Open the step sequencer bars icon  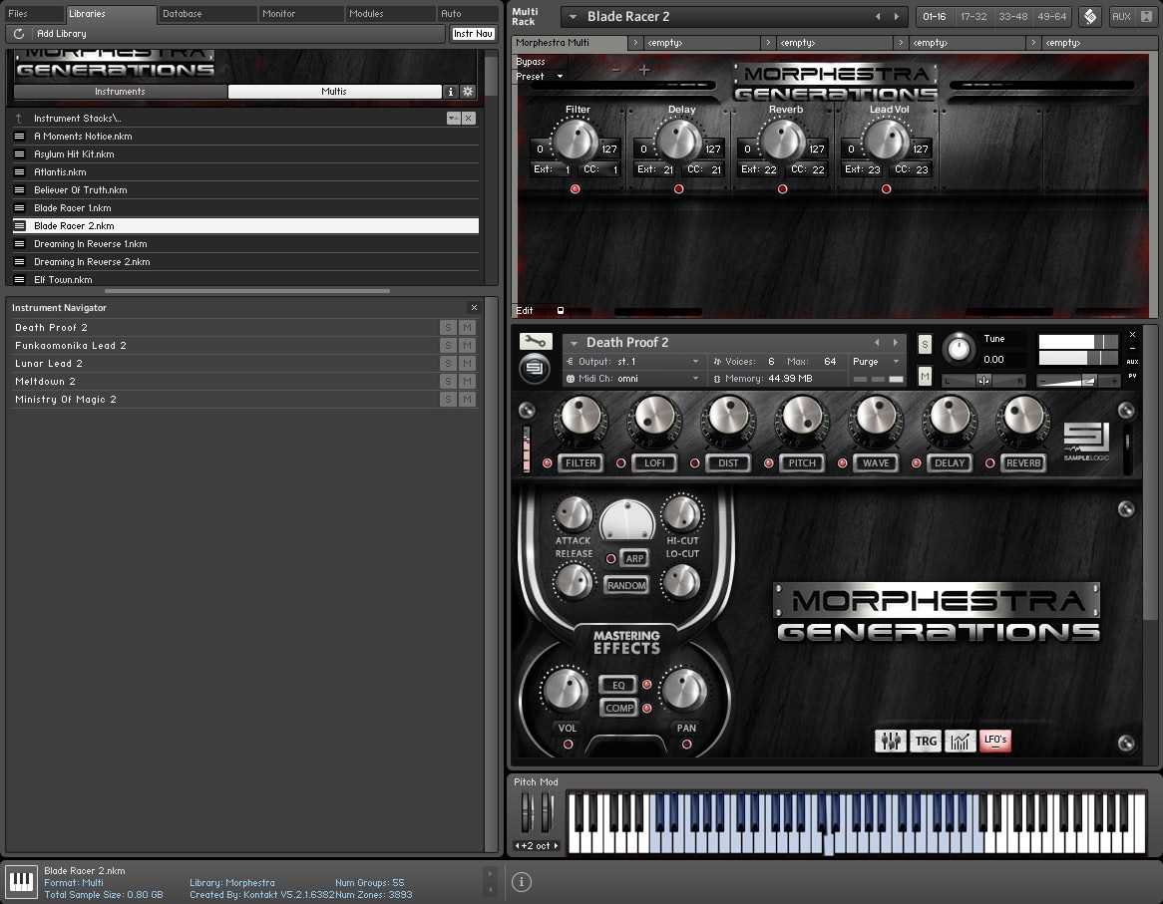960,741
